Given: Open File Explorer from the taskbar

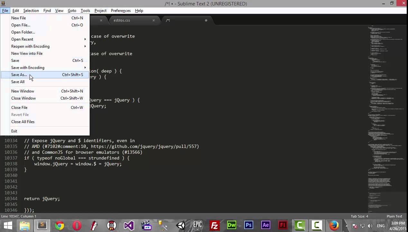Looking at the screenshot, I should (x=25, y=225).
